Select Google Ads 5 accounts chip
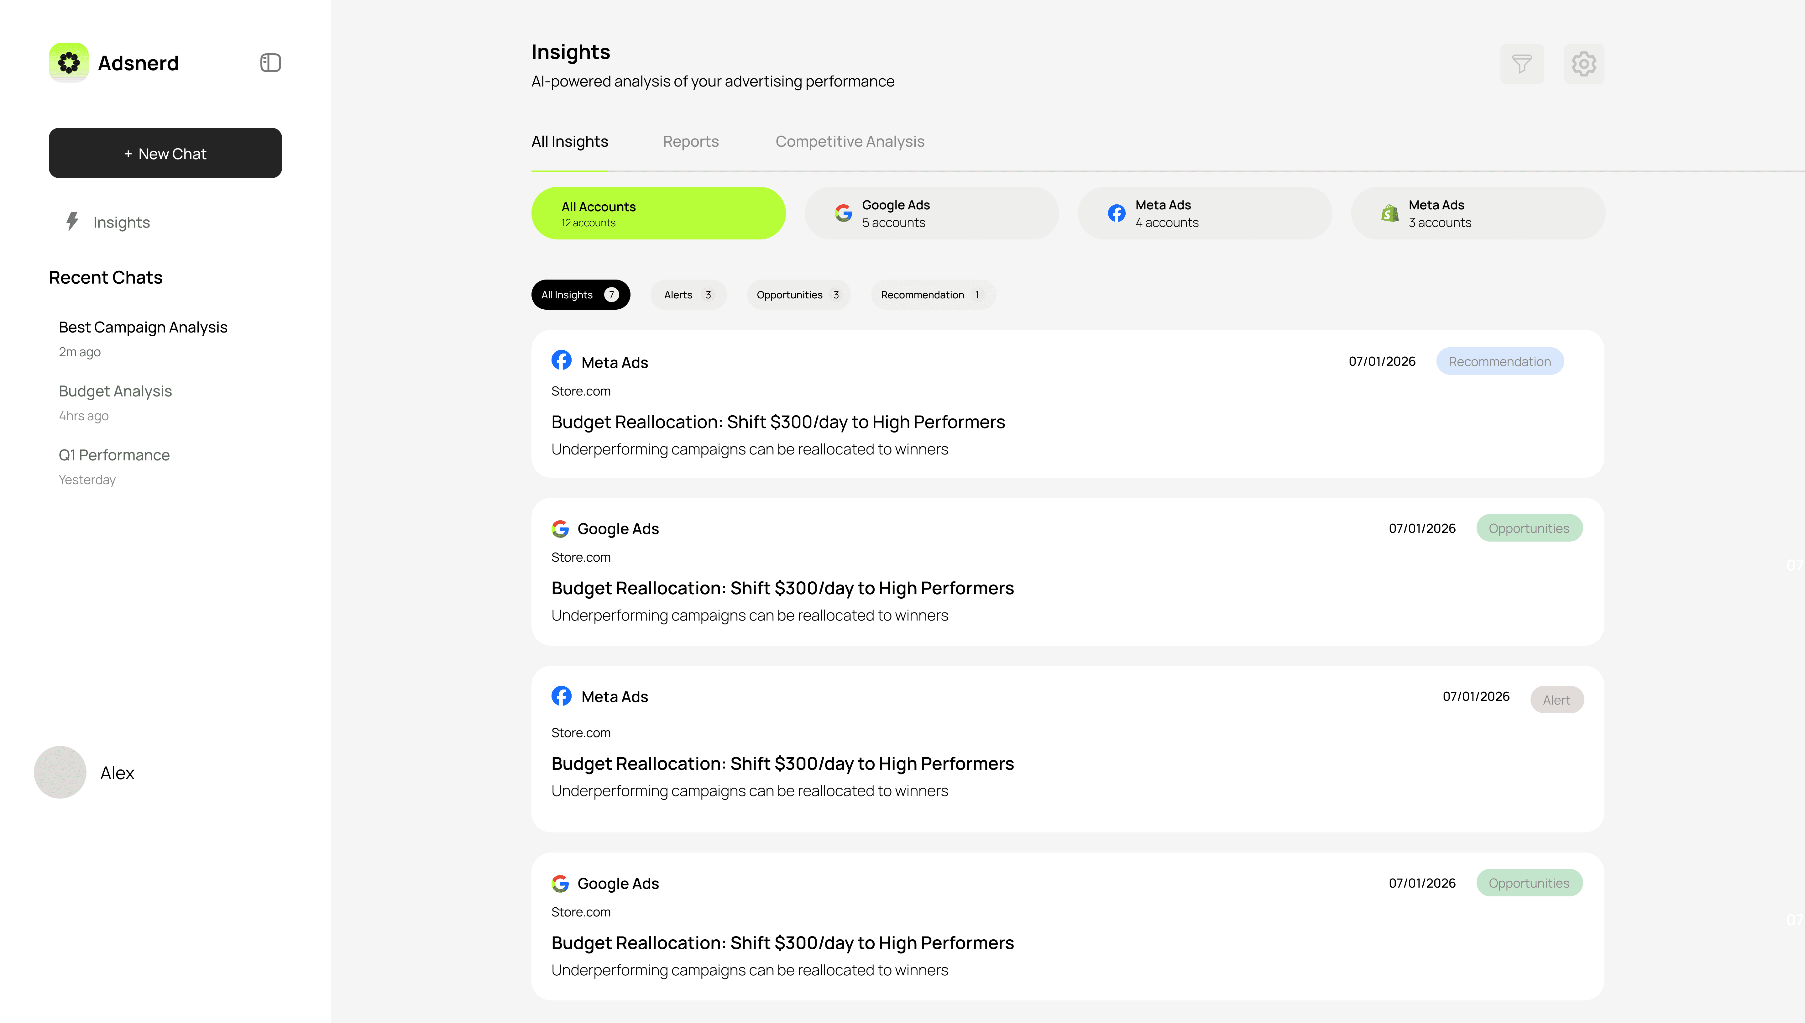The image size is (1805, 1023). 931,213
